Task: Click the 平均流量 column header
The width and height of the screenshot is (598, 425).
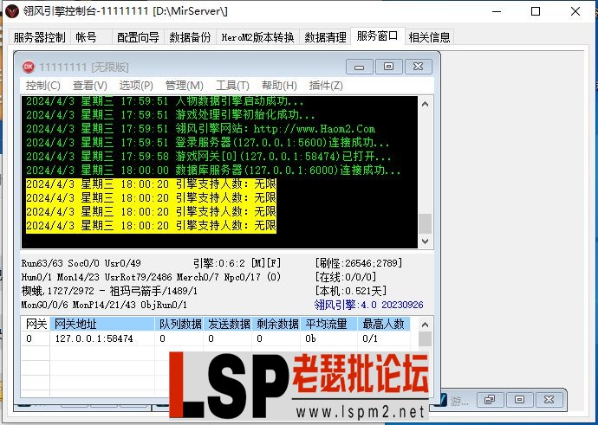Action: [328, 324]
